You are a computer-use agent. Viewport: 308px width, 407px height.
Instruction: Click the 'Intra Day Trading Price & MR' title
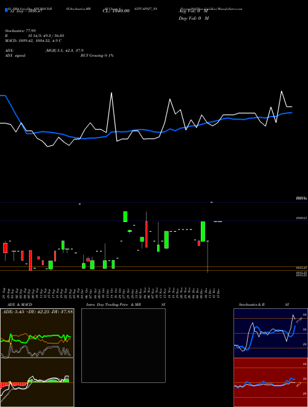(113, 305)
